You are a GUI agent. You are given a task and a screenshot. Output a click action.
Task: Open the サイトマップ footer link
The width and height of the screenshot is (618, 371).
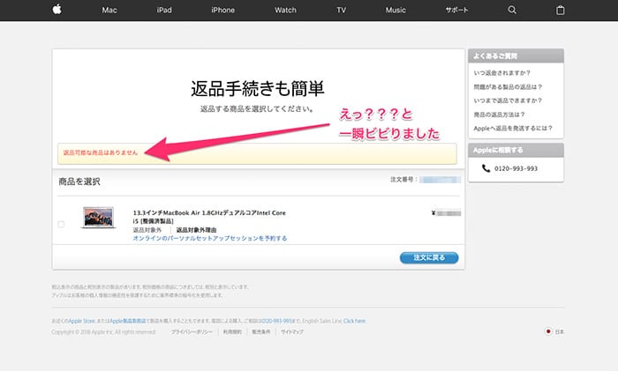coord(292,332)
